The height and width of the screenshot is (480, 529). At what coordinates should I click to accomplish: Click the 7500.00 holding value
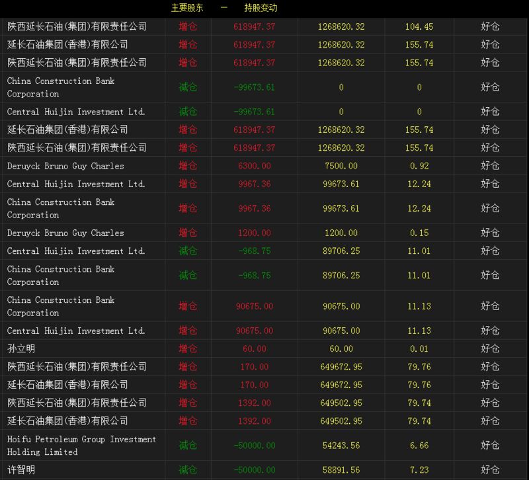point(341,166)
